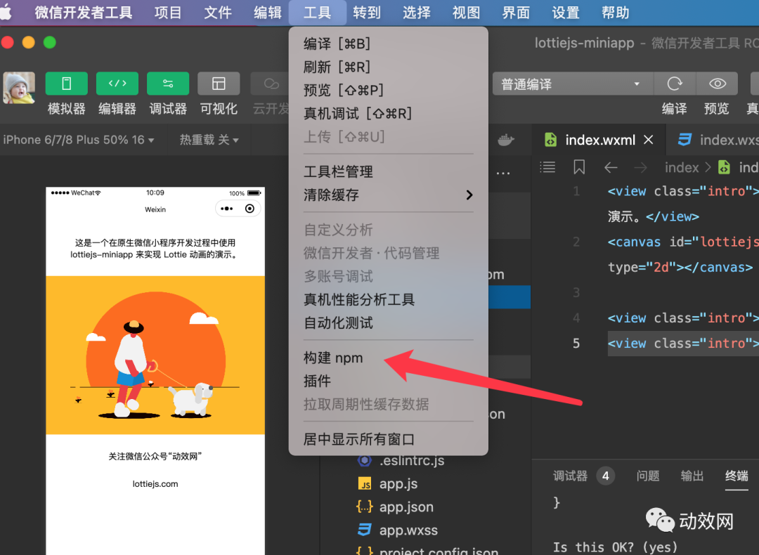Toggle the 调试器 debugger panel button
Image resolution: width=759 pixels, height=555 pixels.
(x=168, y=84)
